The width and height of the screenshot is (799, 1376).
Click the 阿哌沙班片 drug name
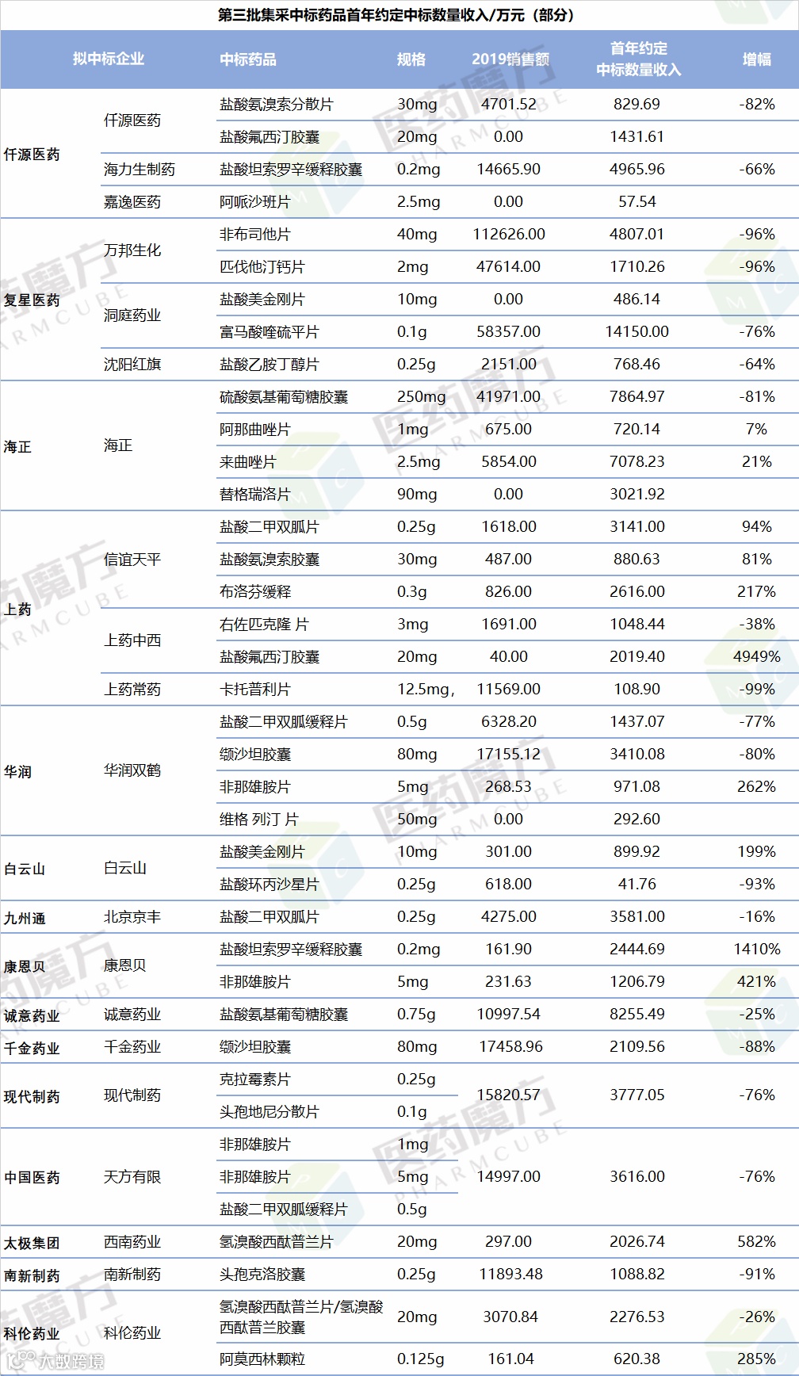[255, 201]
